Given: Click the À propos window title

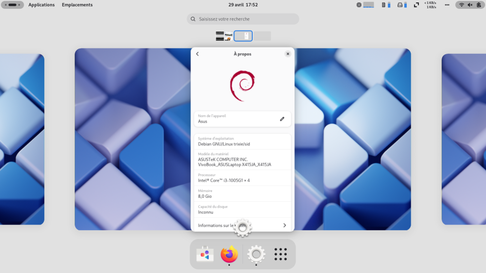Looking at the screenshot, I should [x=243, y=54].
